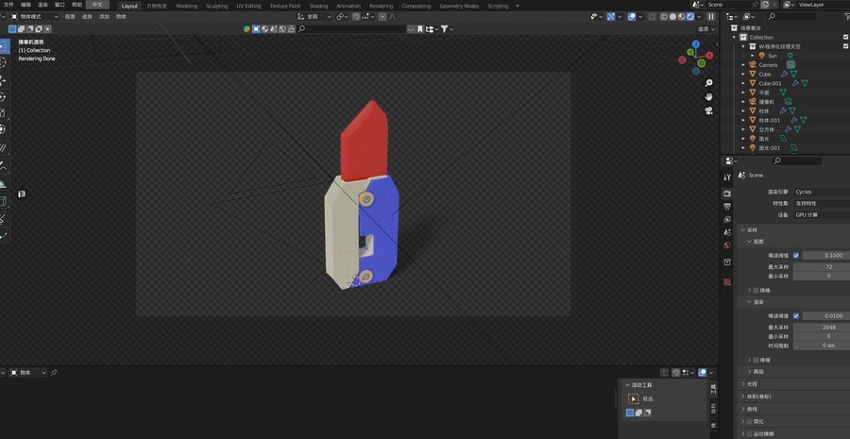The height and width of the screenshot is (439, 850).
Task: Open the Texture properties tab
Action: (727, 282)
